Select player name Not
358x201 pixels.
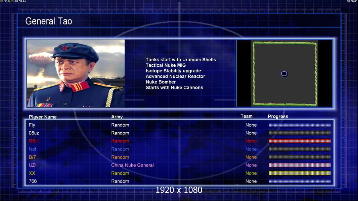pyautogui.click(x=33, y=149)
